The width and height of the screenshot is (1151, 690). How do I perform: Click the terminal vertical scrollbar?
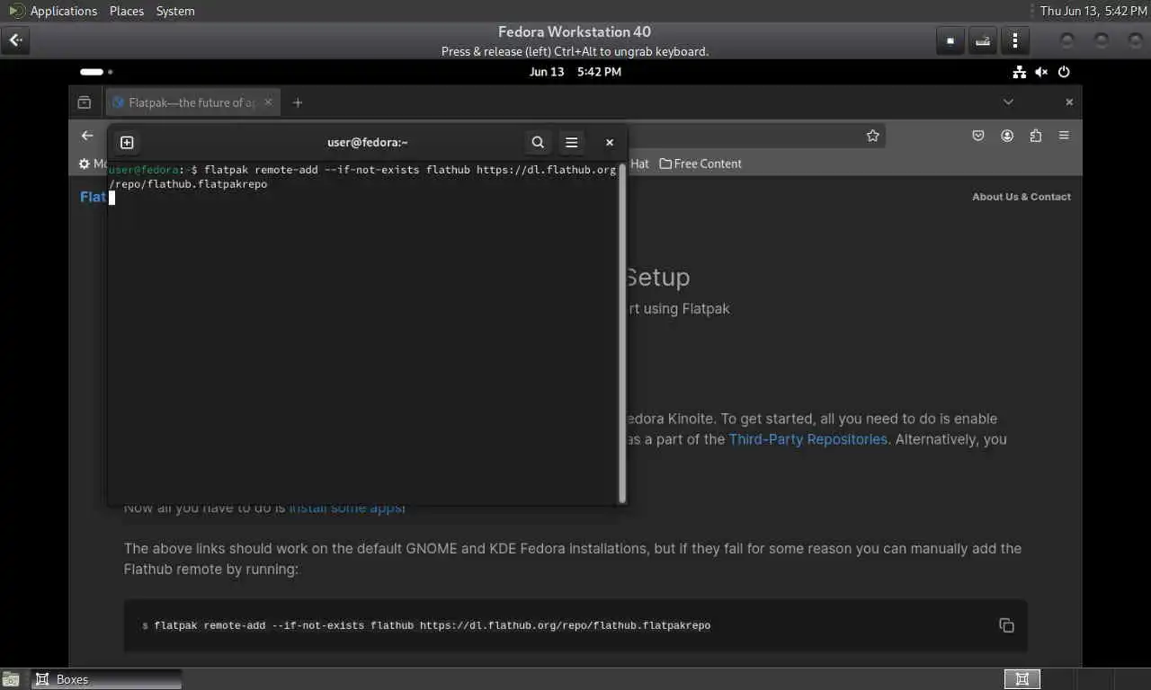click(622, 334)
